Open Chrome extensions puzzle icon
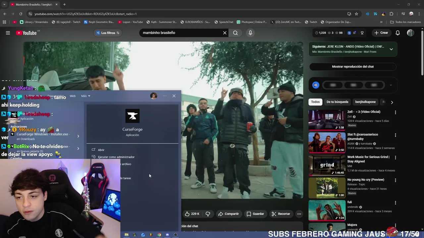The image size is (424, 238). tap(392, 14)
